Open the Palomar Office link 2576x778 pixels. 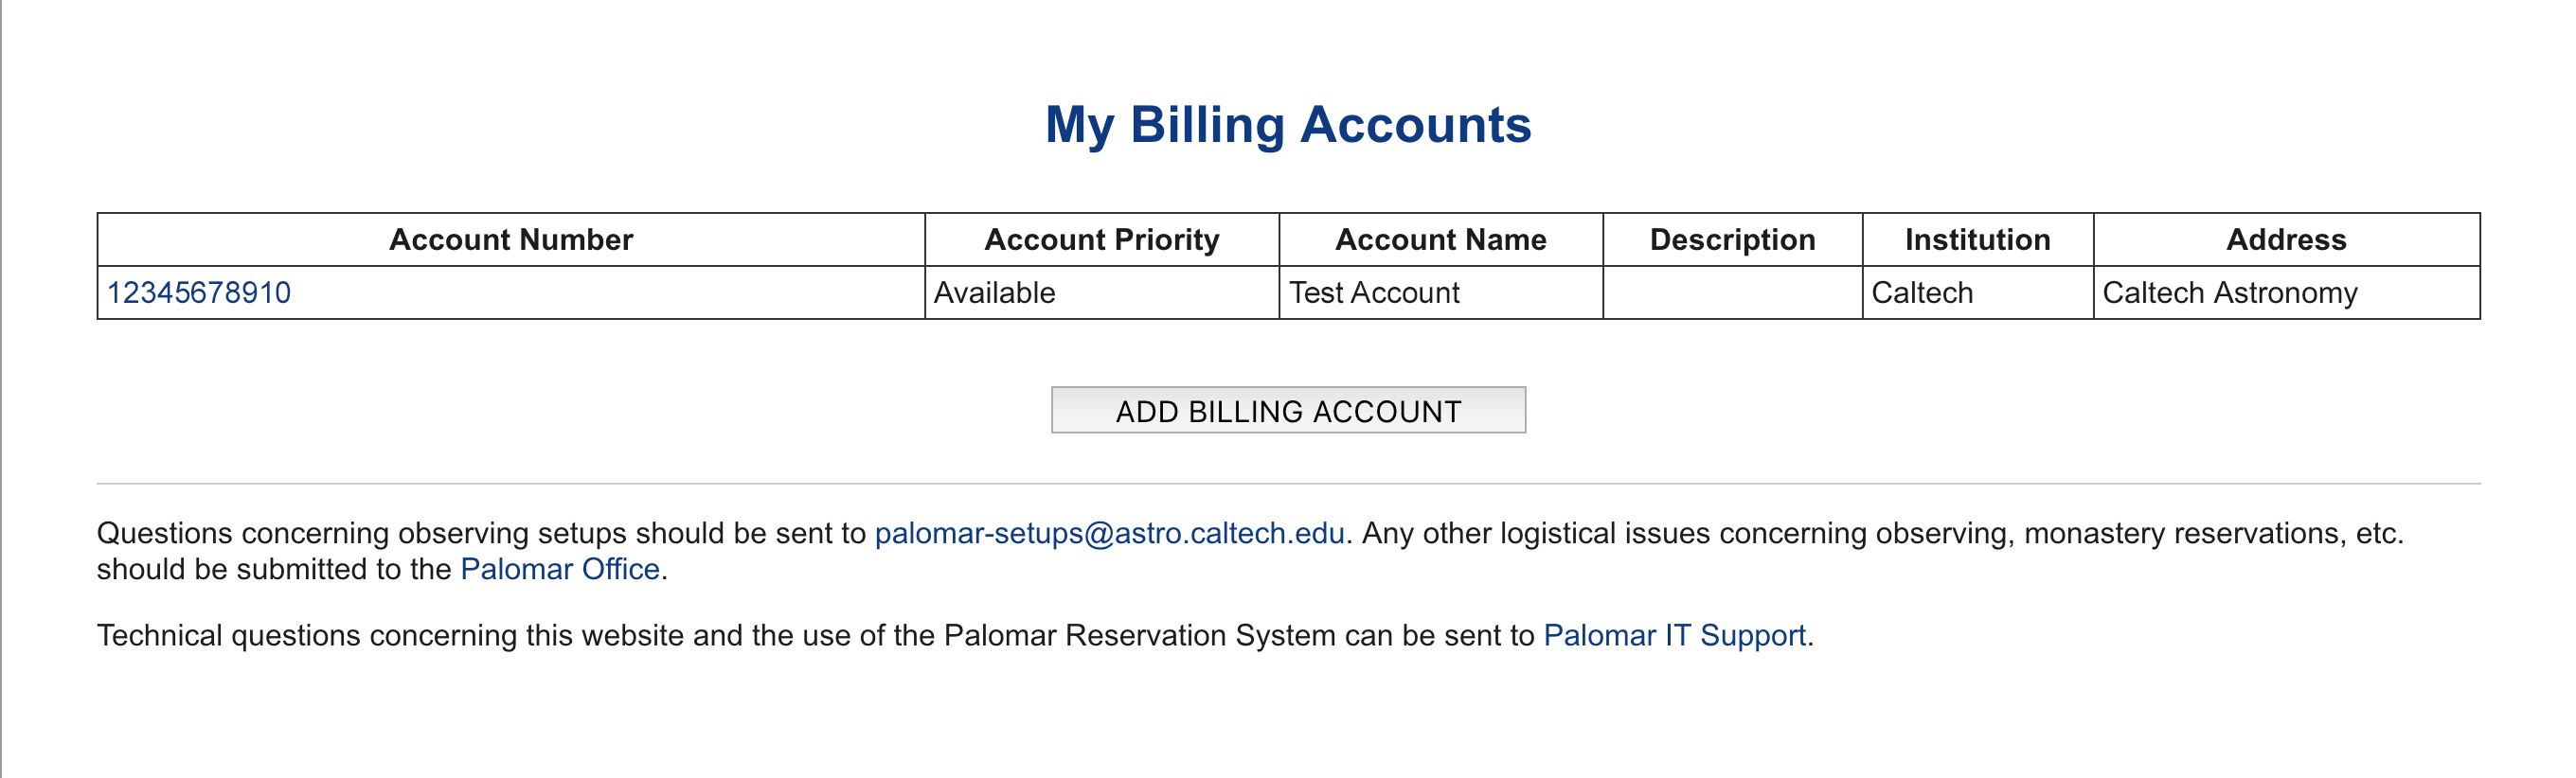pos(560,569)
